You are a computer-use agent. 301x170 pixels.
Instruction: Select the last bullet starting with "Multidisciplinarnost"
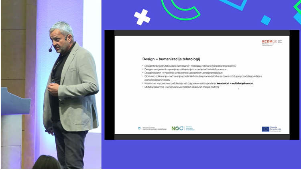point(181,87)
